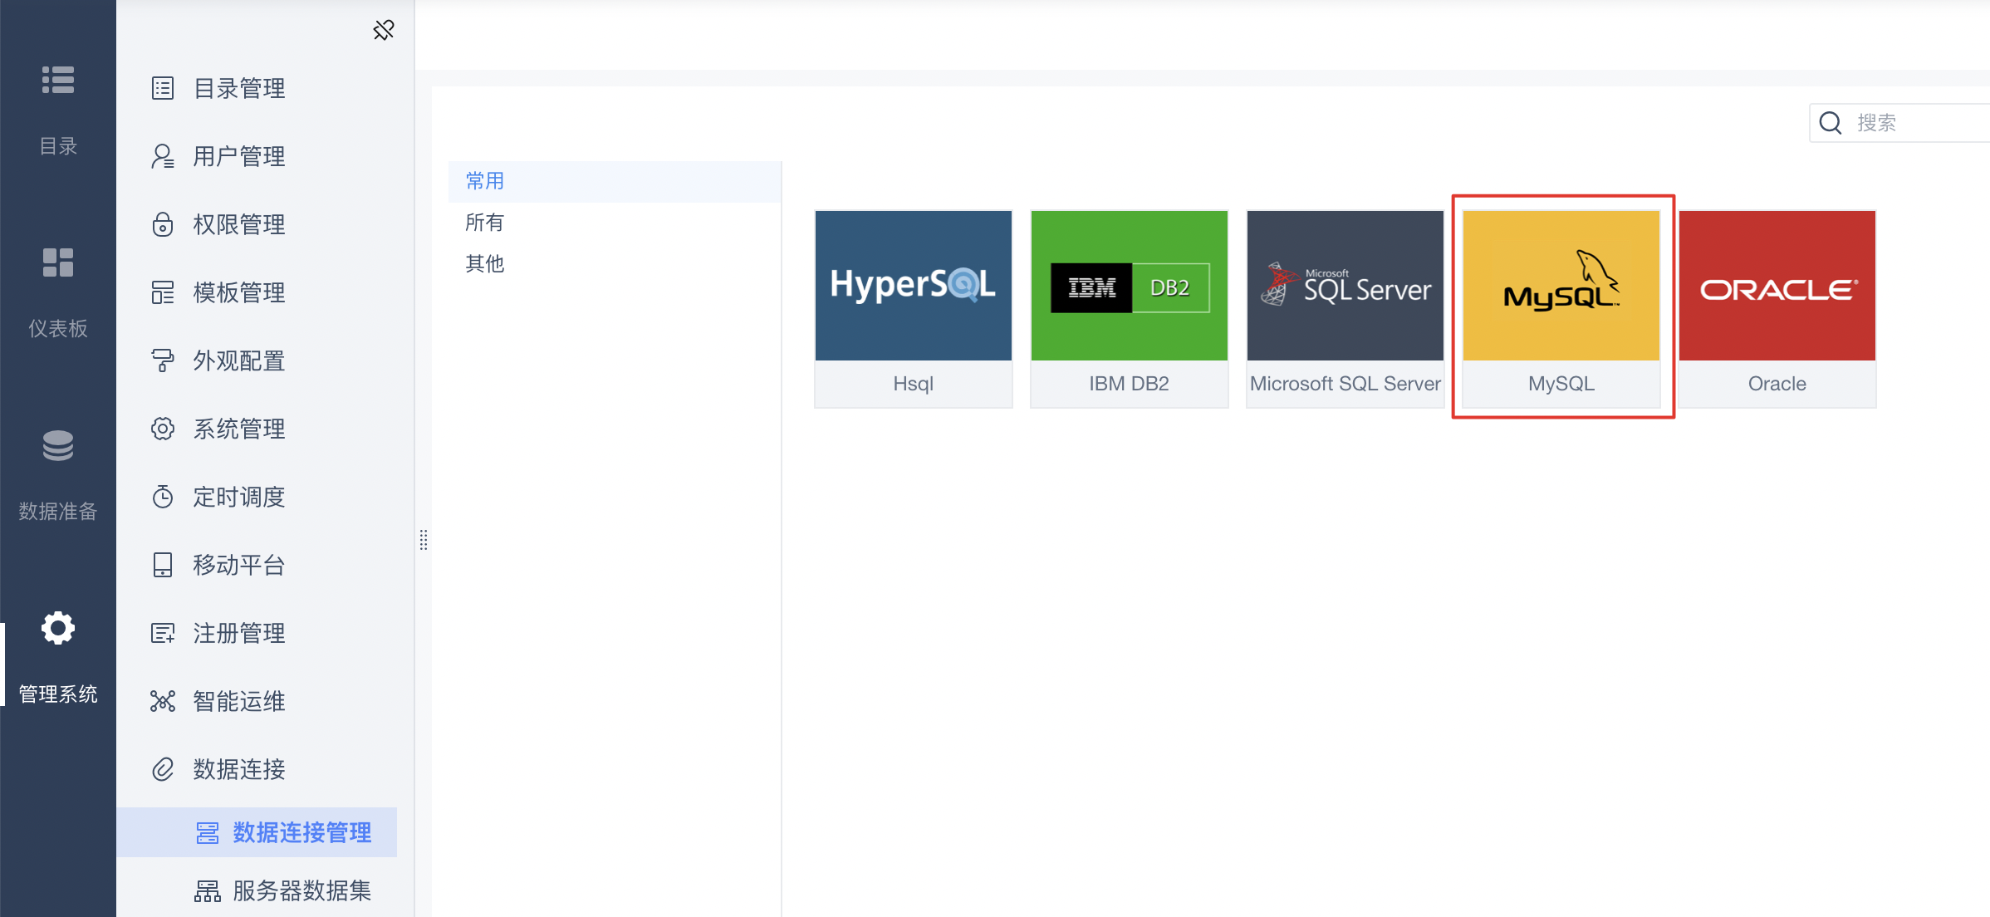This screenshot has height=917, width=1990.
Task: Click the 服务器数据集 hierarchy icon
Action: 208,891
